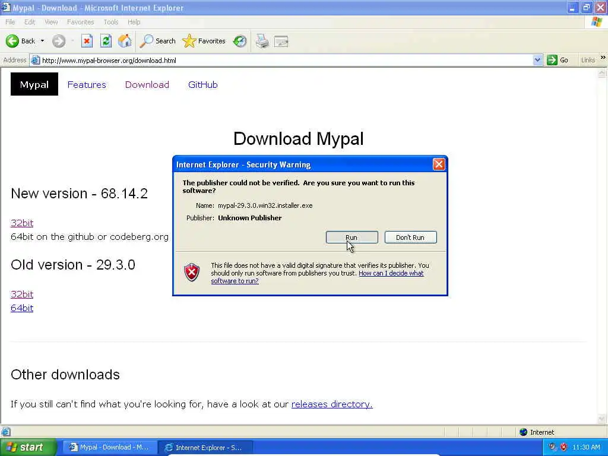Stop page loading with red X icon
This screenshot has height=456, width=608.
coord(87,41)
